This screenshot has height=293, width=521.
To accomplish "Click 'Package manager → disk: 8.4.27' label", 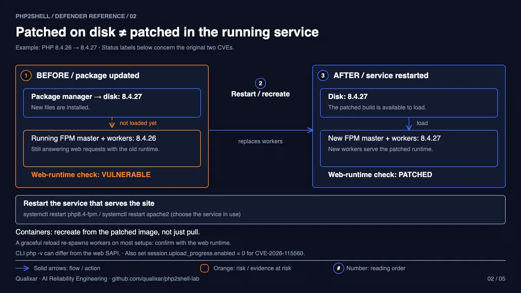I will click(86, 96).
